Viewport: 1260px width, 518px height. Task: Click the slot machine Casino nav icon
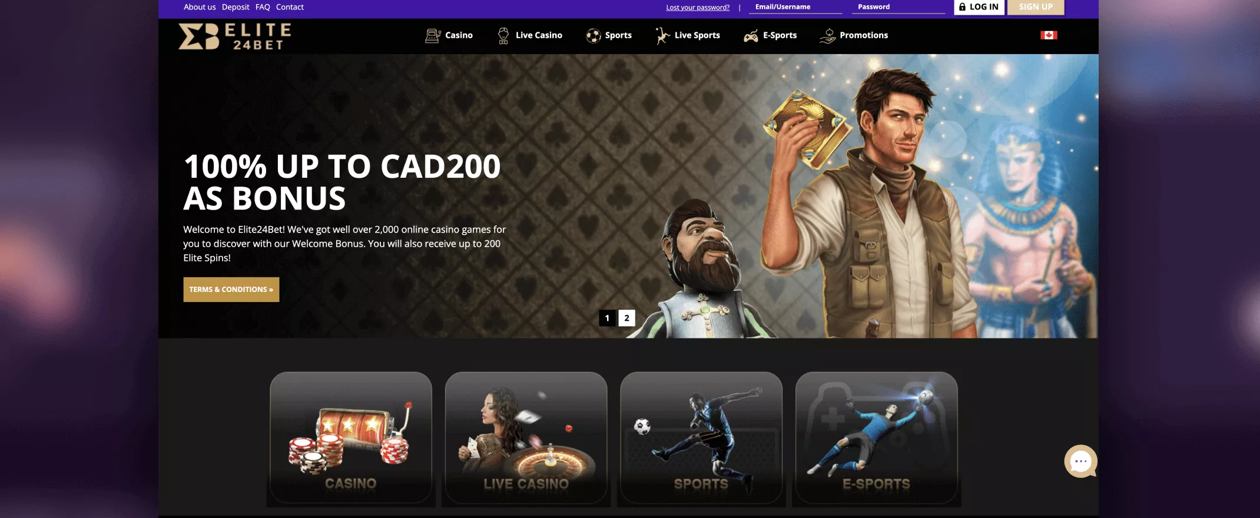[433, 35]
